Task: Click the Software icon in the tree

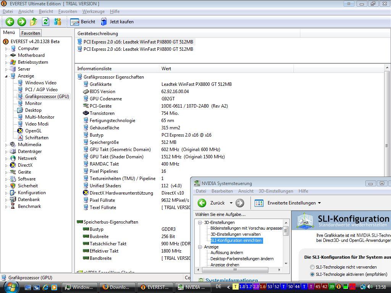Action: pyautogui.click(x=13, y=179)
